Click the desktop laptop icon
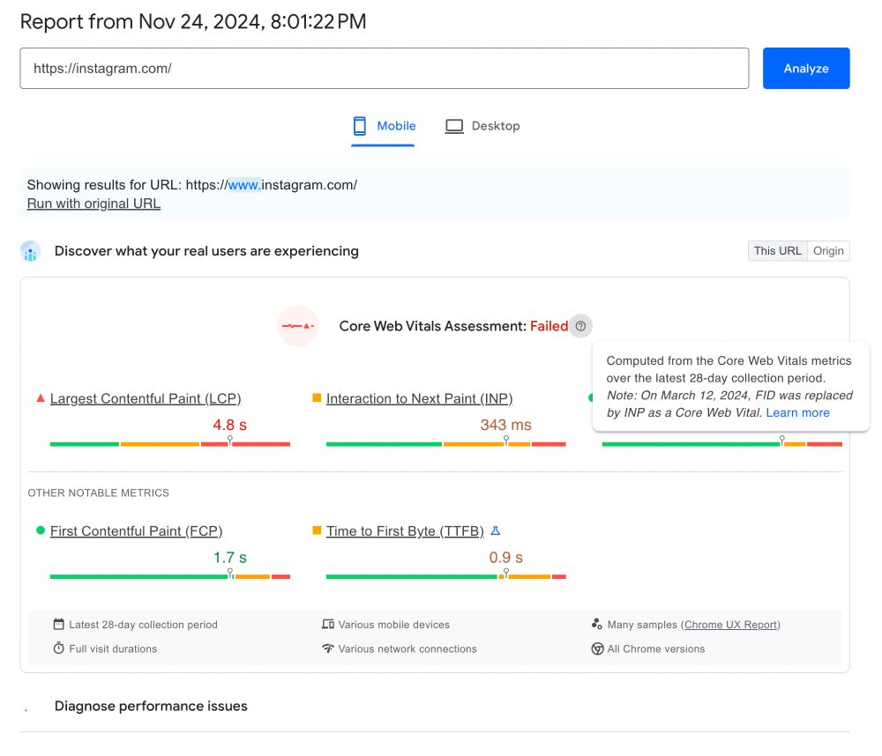 point(454,126)
